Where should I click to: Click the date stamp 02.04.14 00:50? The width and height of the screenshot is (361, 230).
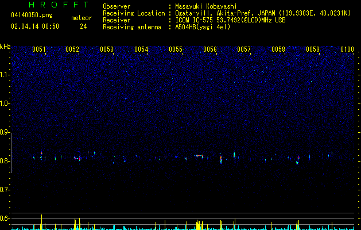(x=35, y=26)
